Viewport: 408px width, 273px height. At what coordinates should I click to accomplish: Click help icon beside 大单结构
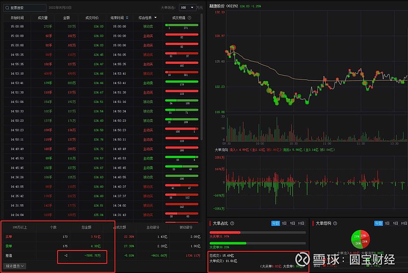click(x=335, y=224)
